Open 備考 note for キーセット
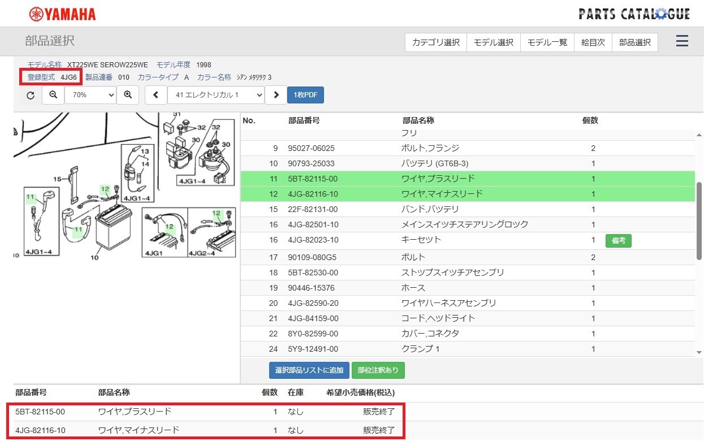Screen dimensions: 704x441 click(619, 241)
